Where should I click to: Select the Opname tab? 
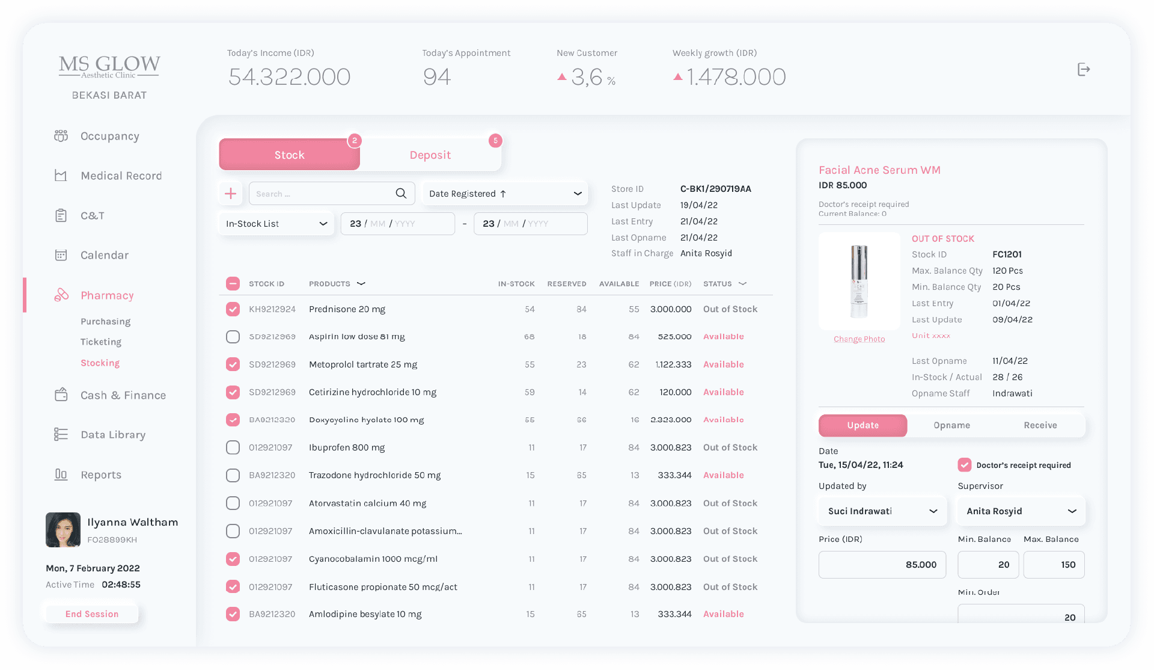pos(951,425)
